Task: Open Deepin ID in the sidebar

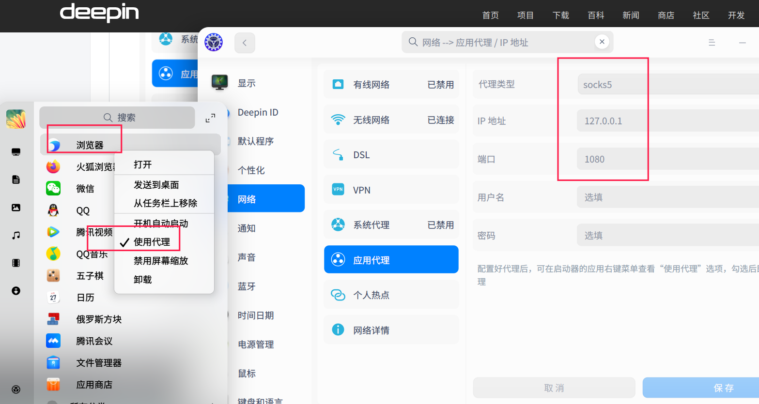Action: click(x=258, y=112)
